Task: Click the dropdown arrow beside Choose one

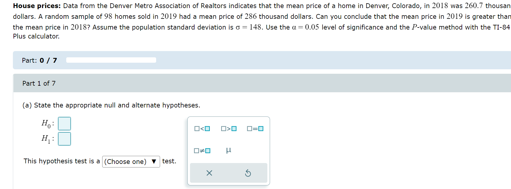Action: click(x=154, y=162)
